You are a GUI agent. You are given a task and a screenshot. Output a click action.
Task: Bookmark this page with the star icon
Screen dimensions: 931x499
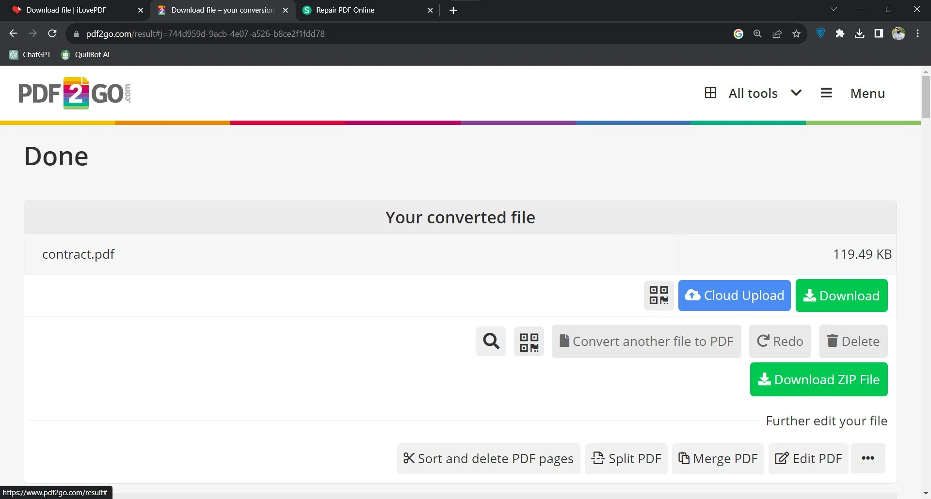click(x=796, y=33)
